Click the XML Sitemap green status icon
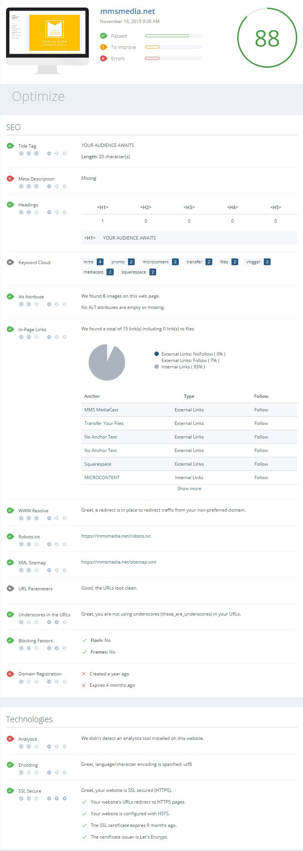Image resolution: width=303 pixels, height=851 pixels. (11, 562)
